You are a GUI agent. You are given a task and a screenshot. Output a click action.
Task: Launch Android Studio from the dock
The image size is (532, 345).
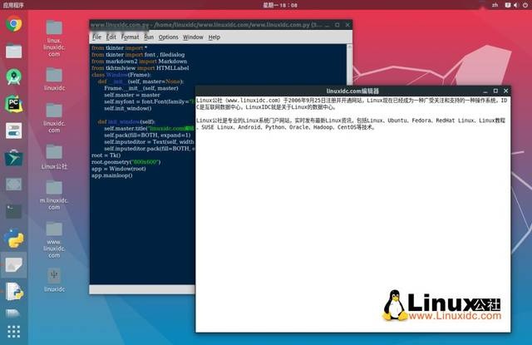[x=13, y=77]
